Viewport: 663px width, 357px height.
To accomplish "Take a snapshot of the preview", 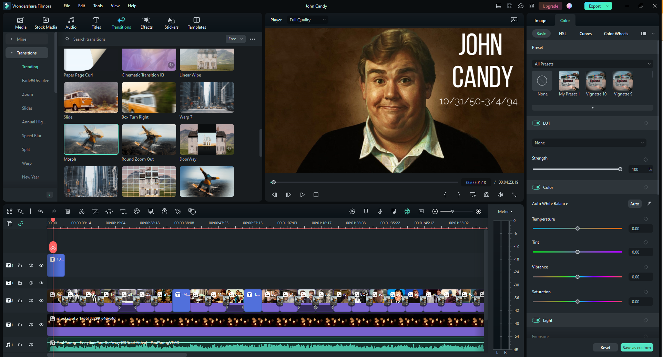I will coord(486,195).
